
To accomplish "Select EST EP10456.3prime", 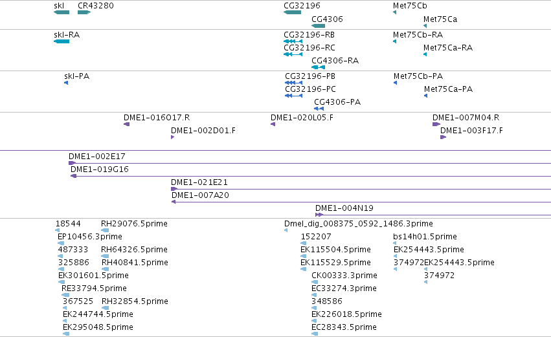I will coord(61,243).
